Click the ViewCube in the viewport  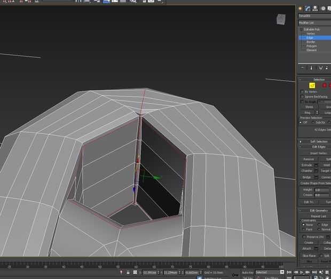coord(281,20)
